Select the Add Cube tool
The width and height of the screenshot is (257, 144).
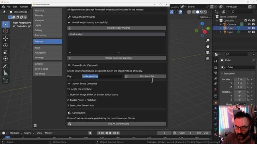6,81
